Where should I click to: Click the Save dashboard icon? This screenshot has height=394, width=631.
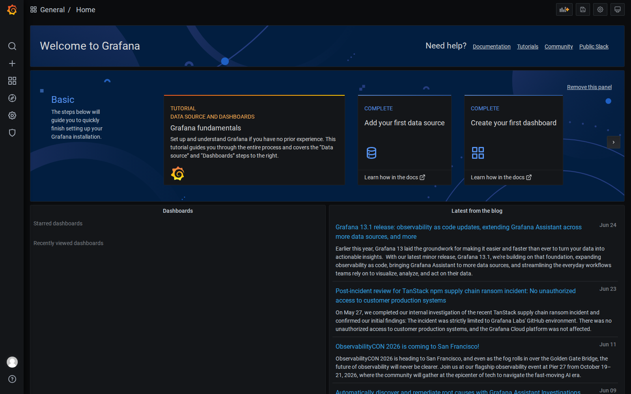(x=583, y=9)
